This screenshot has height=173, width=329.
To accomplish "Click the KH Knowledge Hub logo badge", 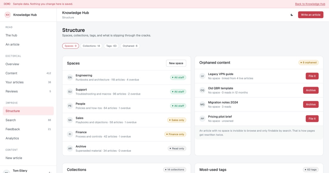I will pos(8,15).
